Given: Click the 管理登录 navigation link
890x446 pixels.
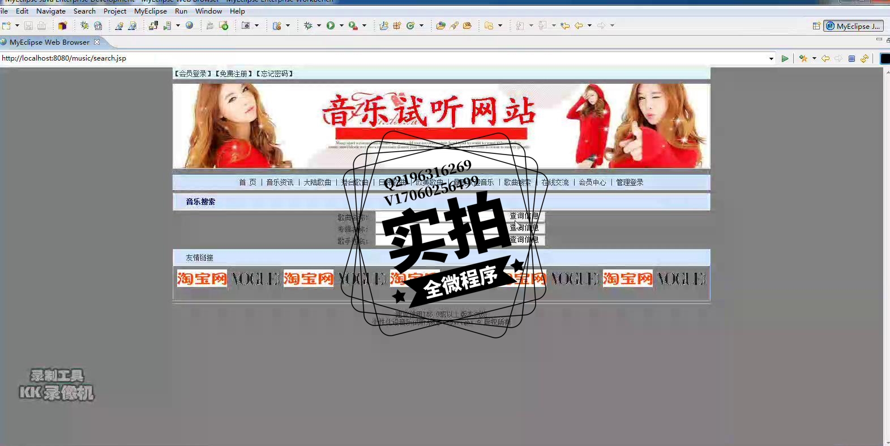Looking at the screenshot, I should click(630, 182).
